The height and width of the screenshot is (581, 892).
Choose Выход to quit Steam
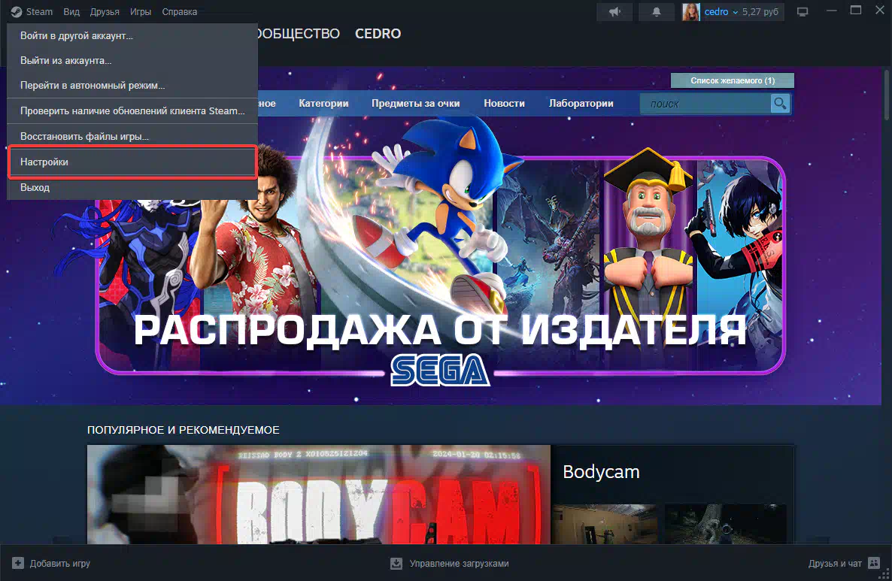pyautogui.click(x=132, y=188)
